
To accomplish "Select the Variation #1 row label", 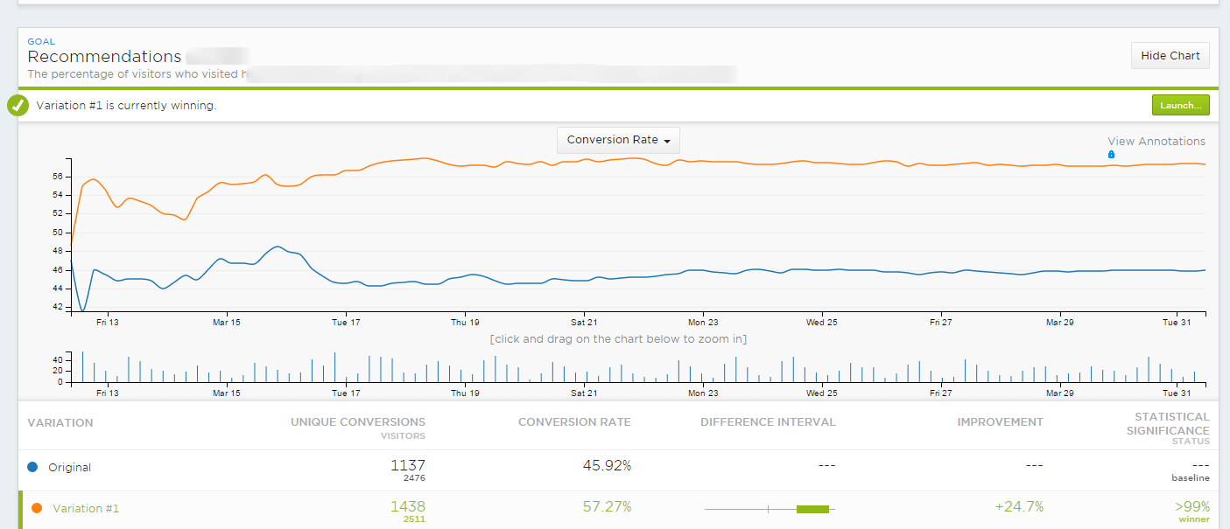I will click(x=86, y=508).
